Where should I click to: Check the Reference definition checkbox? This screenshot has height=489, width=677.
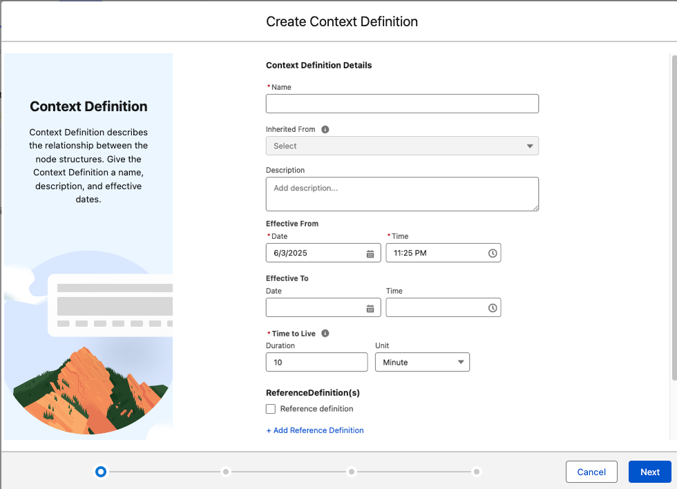coord(271,409)
